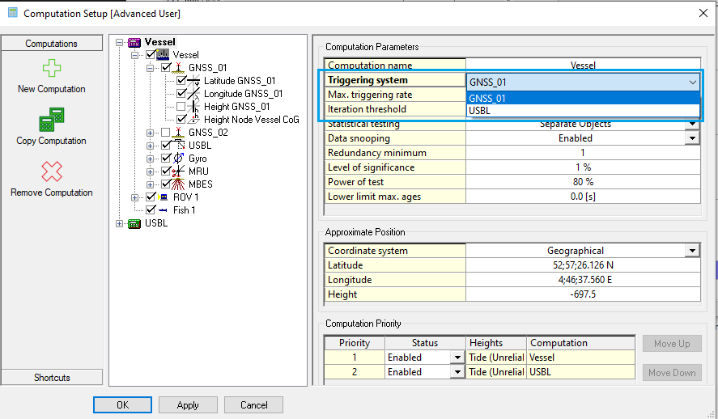Click the MRU sensor icon in tree
Viewport: 718px width, 419px height.
pyautogui.click(x=179, y=171)
